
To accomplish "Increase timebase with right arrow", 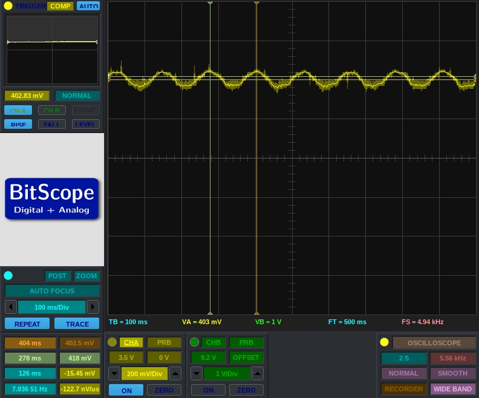I will [x=93, y=307].
